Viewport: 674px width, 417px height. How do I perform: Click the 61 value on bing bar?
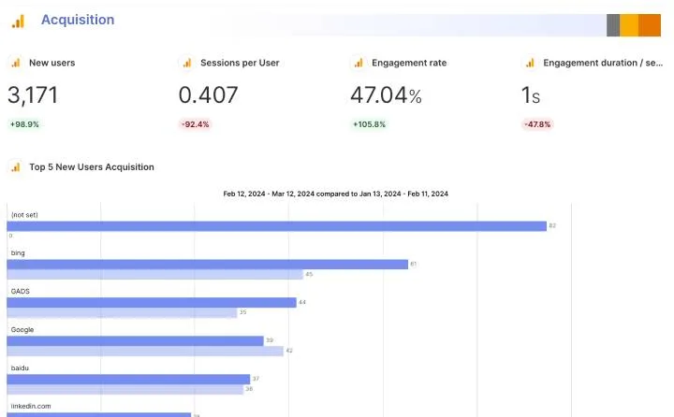413,264
